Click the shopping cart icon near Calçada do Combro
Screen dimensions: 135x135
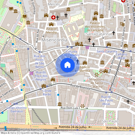(87, 47)
